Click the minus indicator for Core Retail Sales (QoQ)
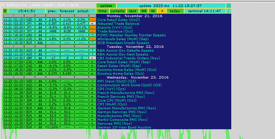275x139 pixels. [92, 20]
